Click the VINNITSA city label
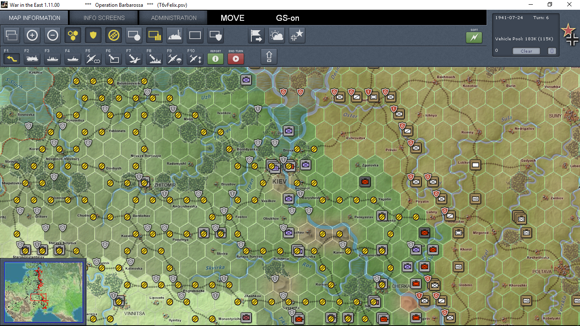580x326 pixels. click(x=135, y=313)
